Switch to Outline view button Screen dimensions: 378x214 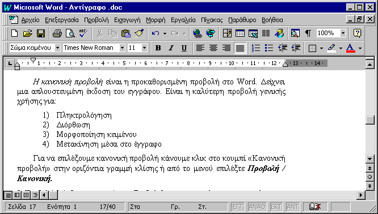pyautogui.click(x=35, y=195)
